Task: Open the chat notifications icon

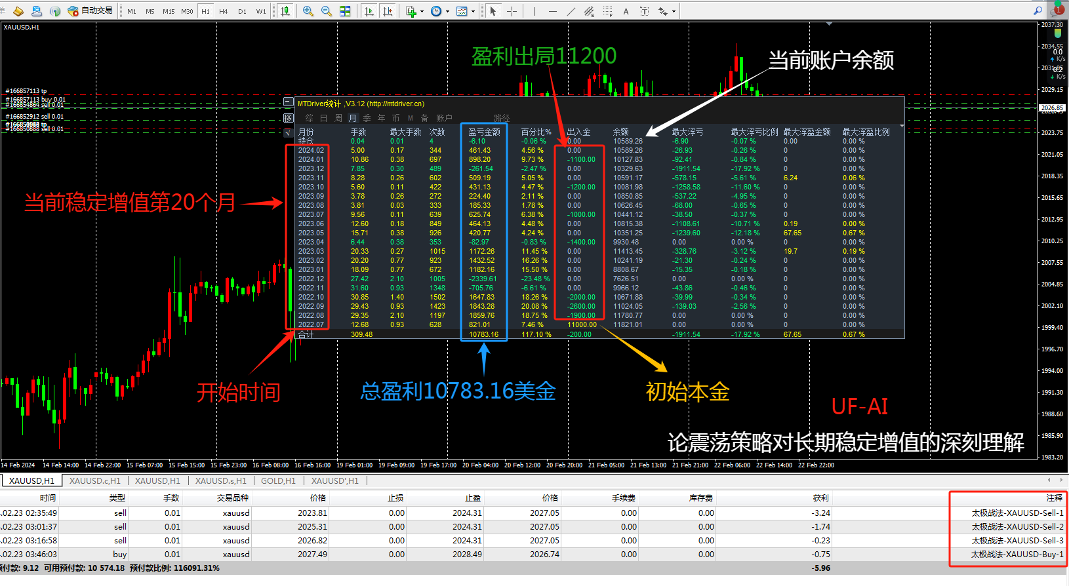Action: pyautogui.click(x=1057, y=9)
